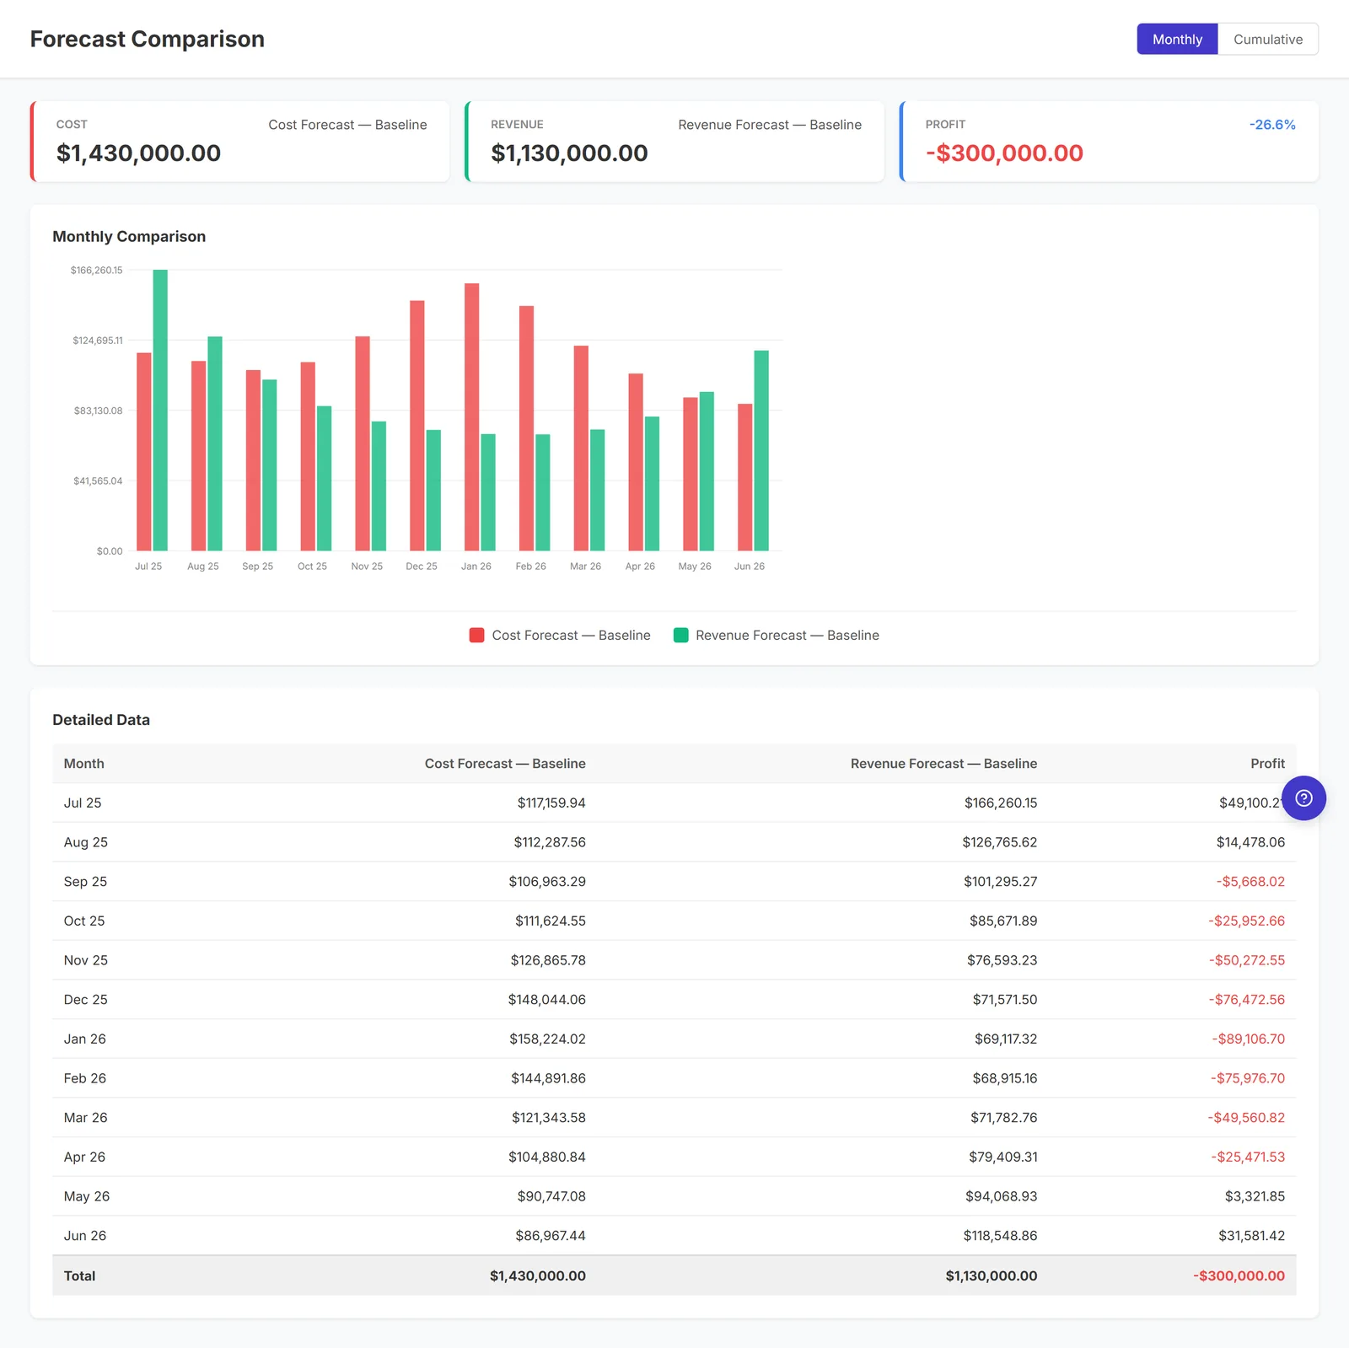The image size is (1349, 1348).
Task: Click May 26 profit value $3,321.85
Action: pos(1255,1196)
